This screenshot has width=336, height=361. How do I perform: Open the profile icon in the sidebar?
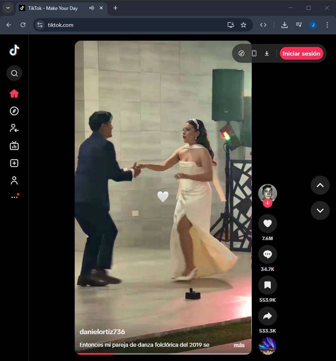[x=14, y=180]
